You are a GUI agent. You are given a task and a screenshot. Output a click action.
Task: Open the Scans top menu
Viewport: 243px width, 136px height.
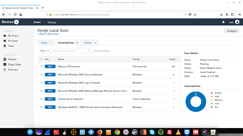(37, 22)
